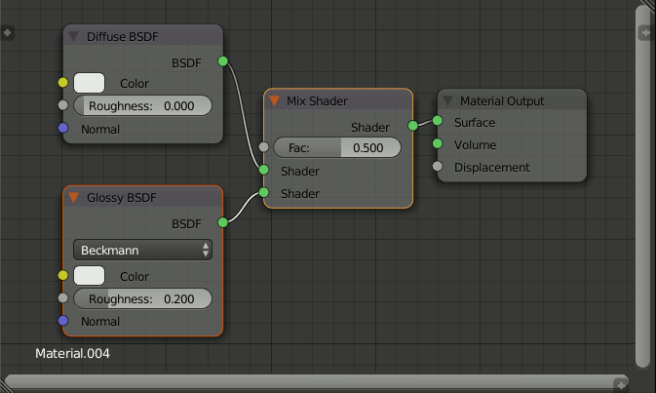Collapse the Diffuse BSDF node

click(x=74, y=37)
